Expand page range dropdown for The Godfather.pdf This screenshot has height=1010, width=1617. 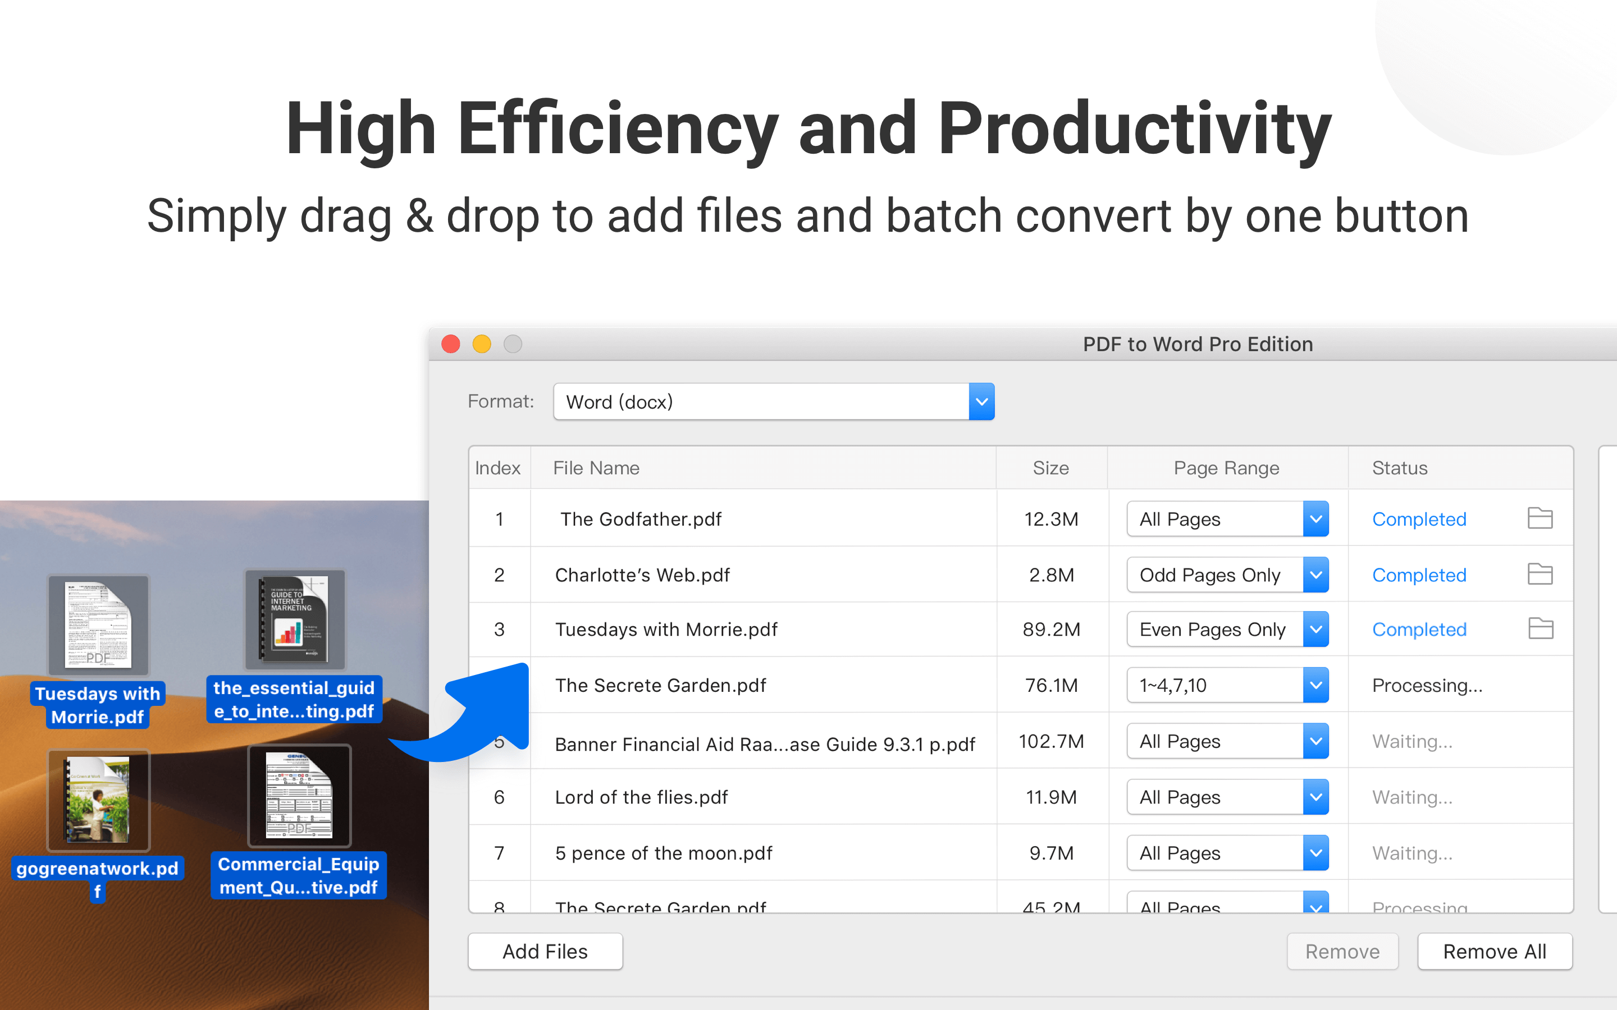1315,519
